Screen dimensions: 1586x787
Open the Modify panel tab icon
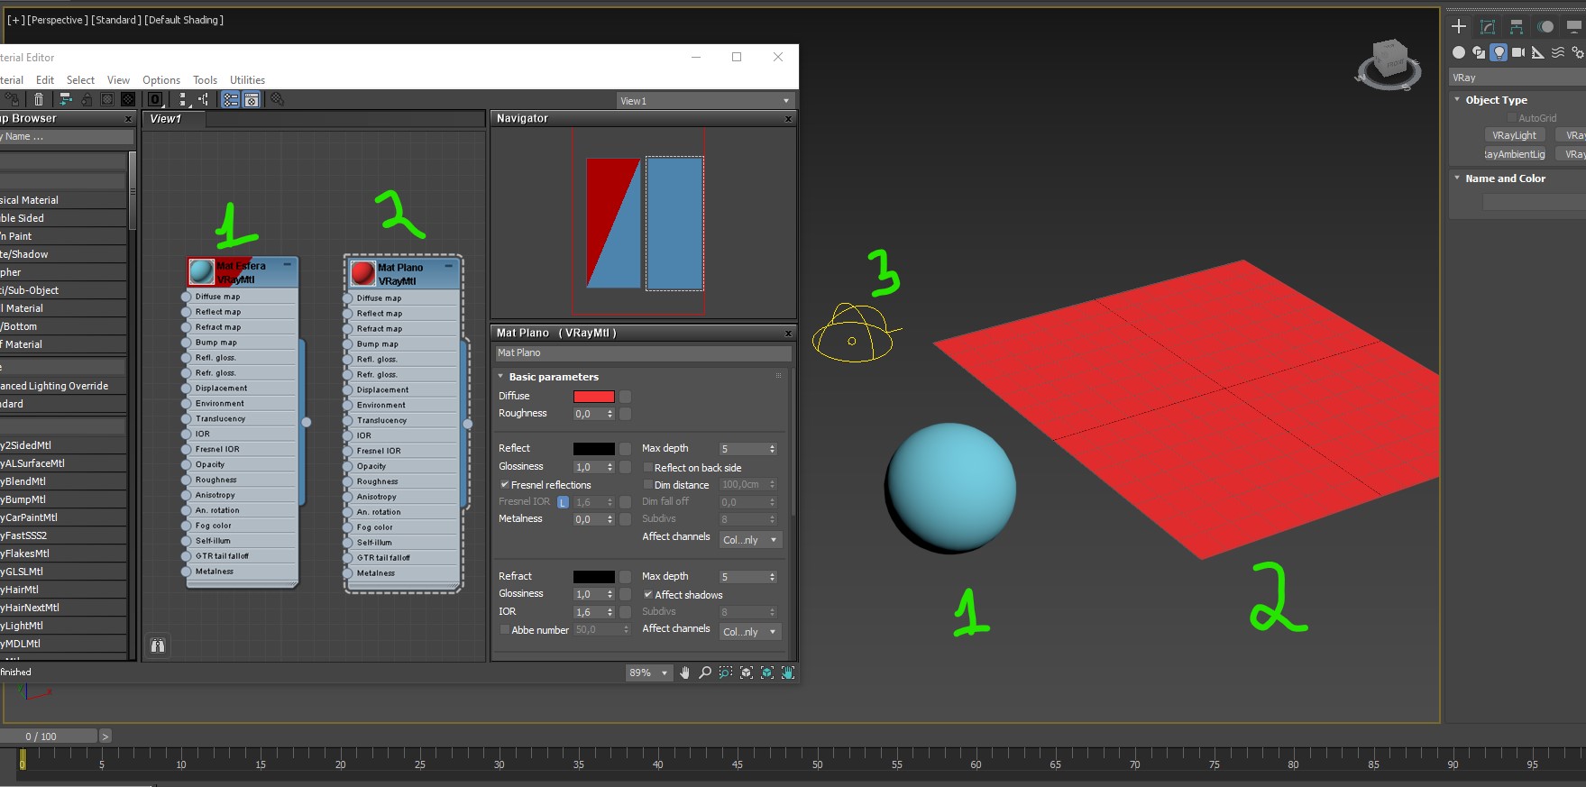click(x=1488, y=27)
